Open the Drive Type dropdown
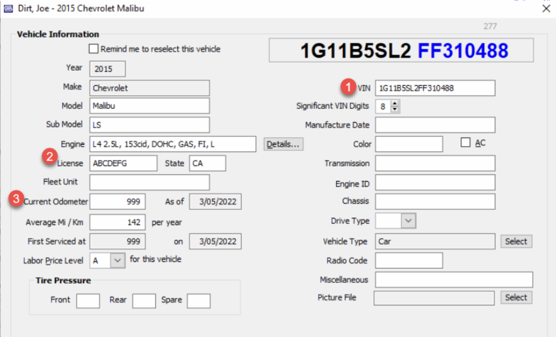The width and height of the screenshot is (556, 337). click(x=409, y=221)
